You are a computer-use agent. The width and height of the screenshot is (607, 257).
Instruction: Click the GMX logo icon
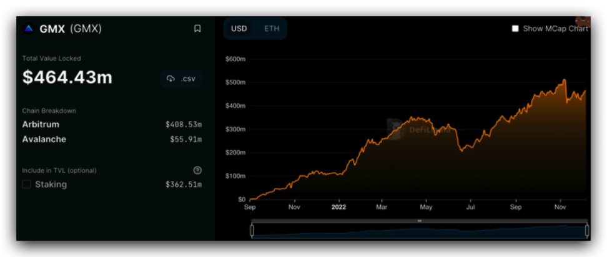(x=28, y=29)
